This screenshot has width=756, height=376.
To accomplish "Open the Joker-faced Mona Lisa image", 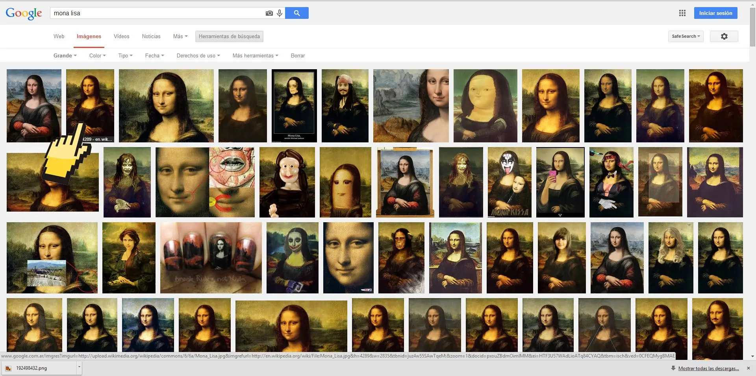I will click(293, 258).
